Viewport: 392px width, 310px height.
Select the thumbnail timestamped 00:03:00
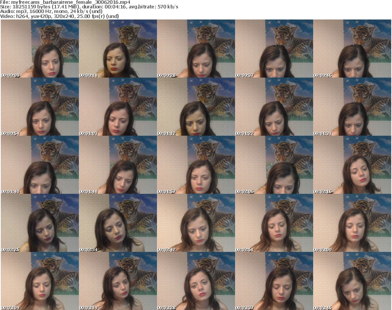click(352, 223)
